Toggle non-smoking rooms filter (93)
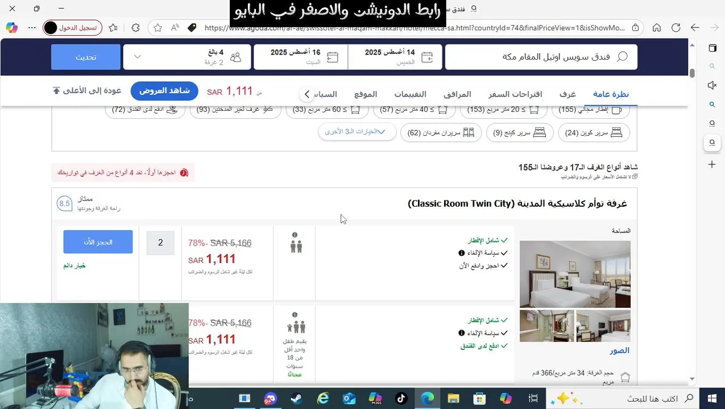Viewport: 725px width, 409px height. 235,109
